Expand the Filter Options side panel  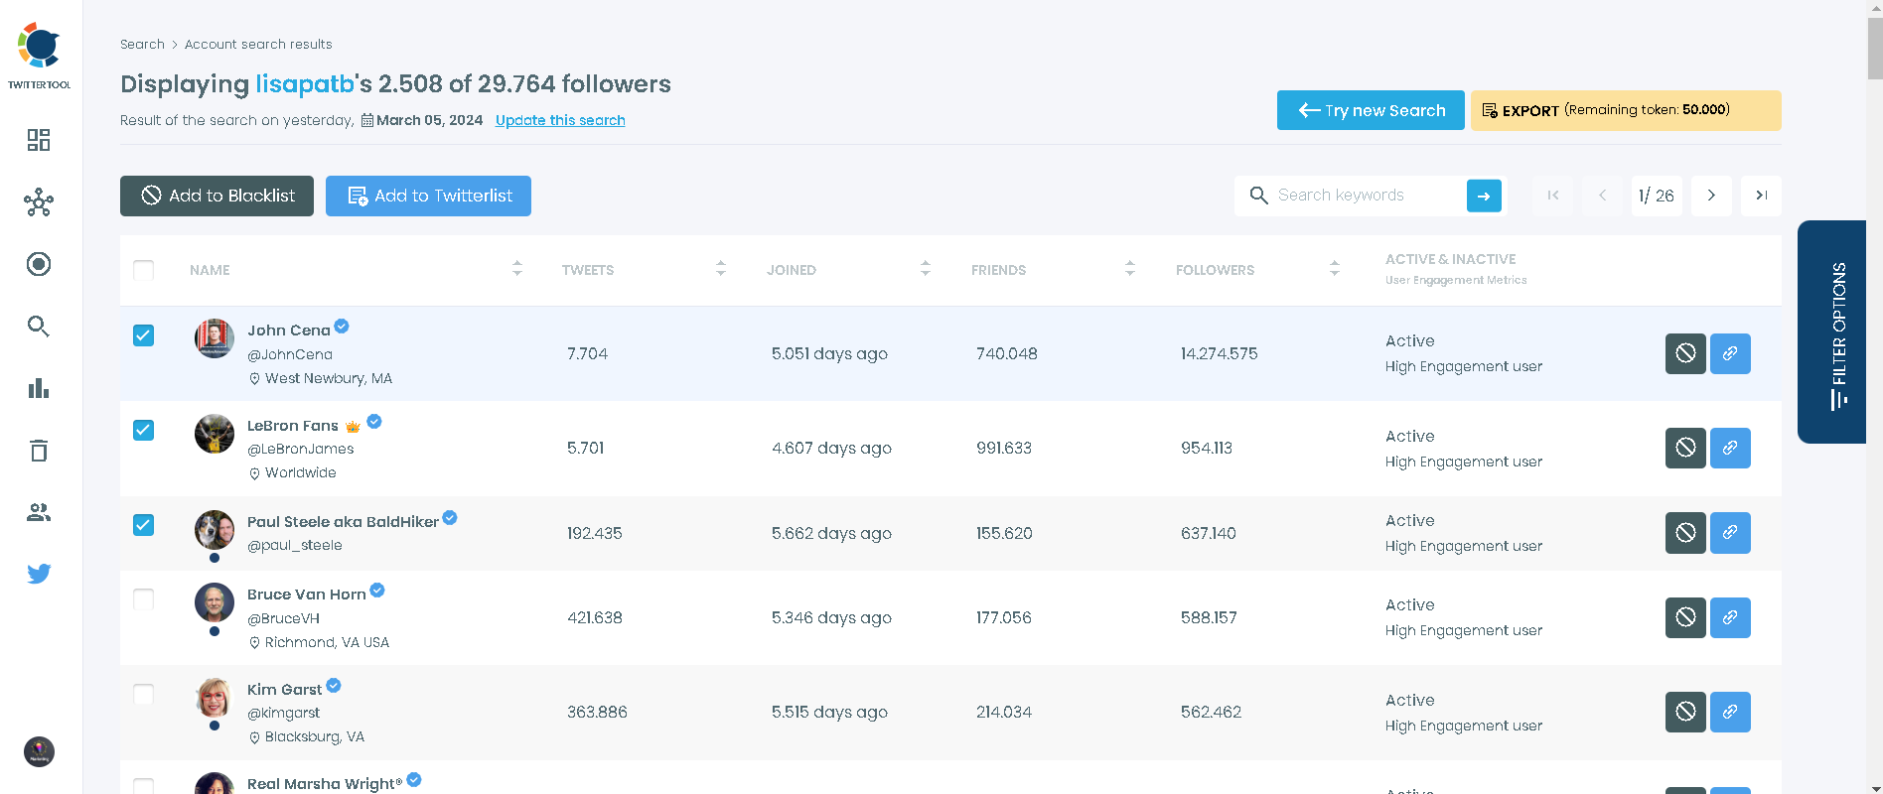click(1833, 331)
